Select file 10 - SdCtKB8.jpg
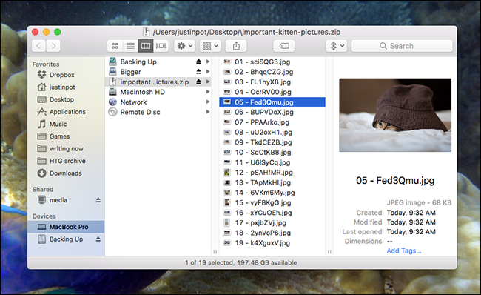The height and width of the screenshot is (295, 481). 272,153
